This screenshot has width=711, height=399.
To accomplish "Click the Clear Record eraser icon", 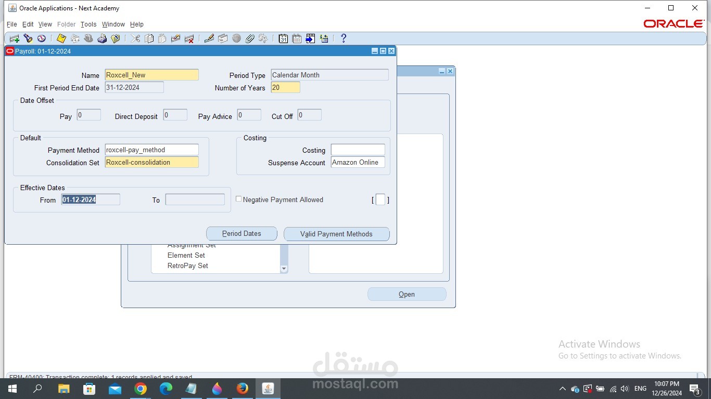I will (176, 38).
